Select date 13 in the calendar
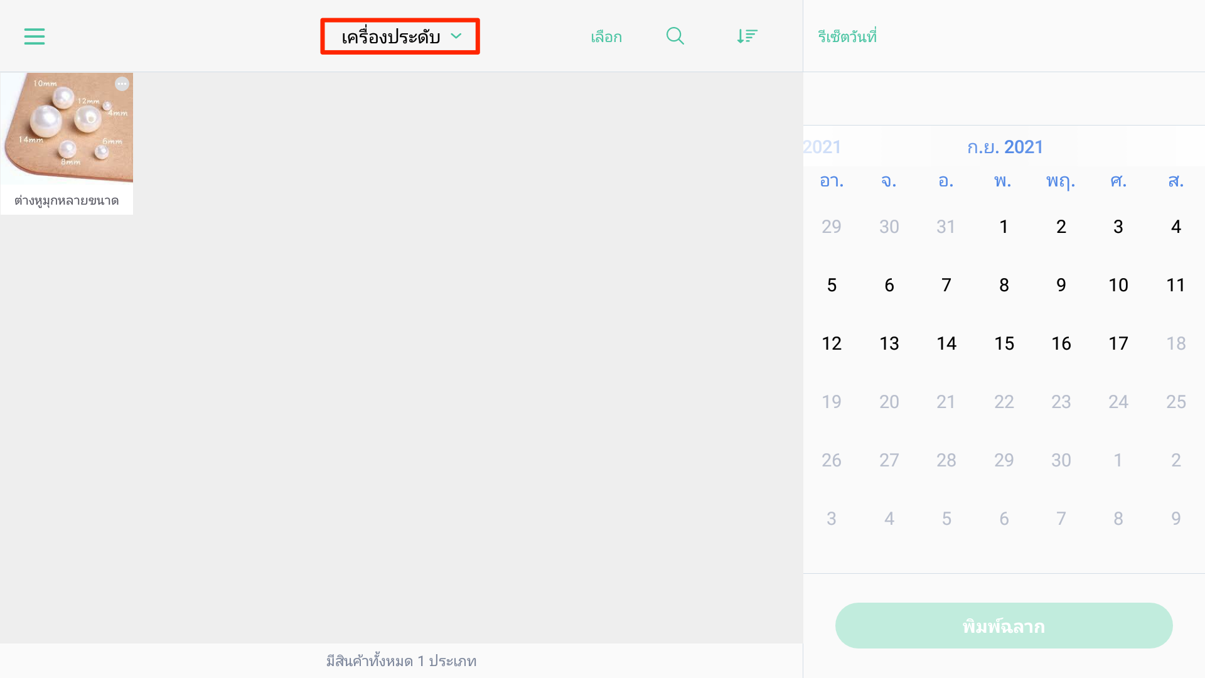This screenshot has height=678, width=1205. pos(889,343)
